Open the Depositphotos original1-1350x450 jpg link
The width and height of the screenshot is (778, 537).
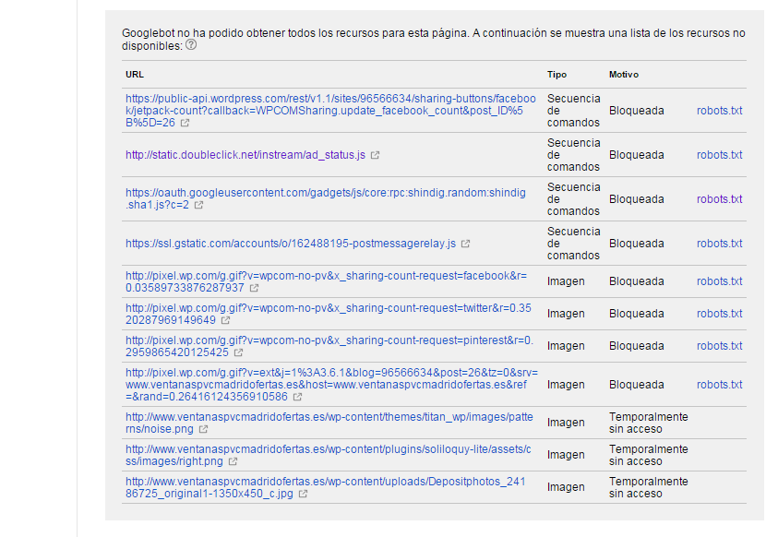point(326,487)
